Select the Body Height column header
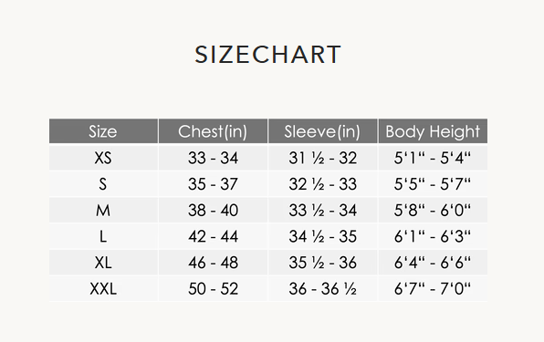The width and height of the screenshot is (544, 342). pyautogui.click(x=433, y=131)
